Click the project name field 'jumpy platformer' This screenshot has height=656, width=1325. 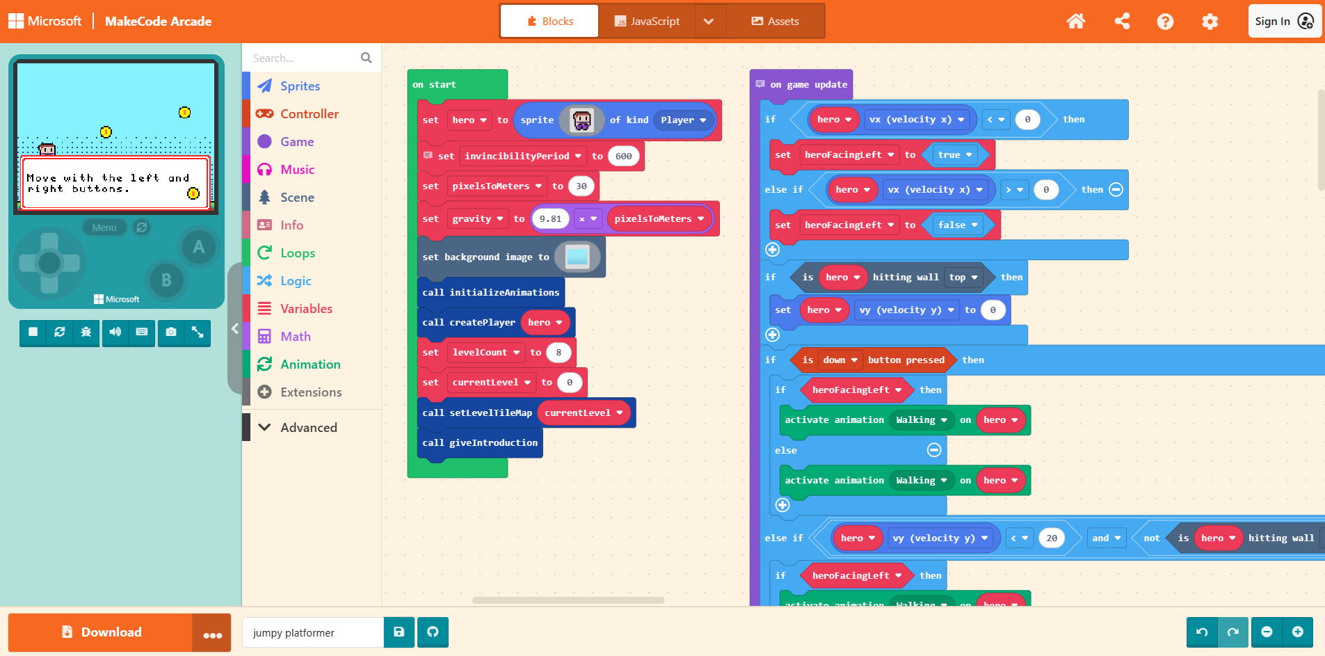coord(313,632)
